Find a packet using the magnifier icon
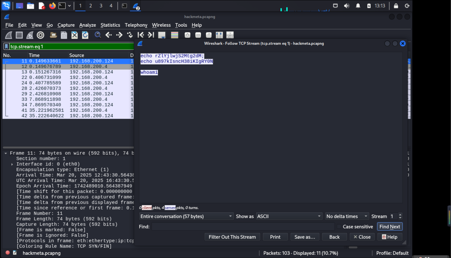The height and width of the screenshot is (258, 451). click(98, 35)
